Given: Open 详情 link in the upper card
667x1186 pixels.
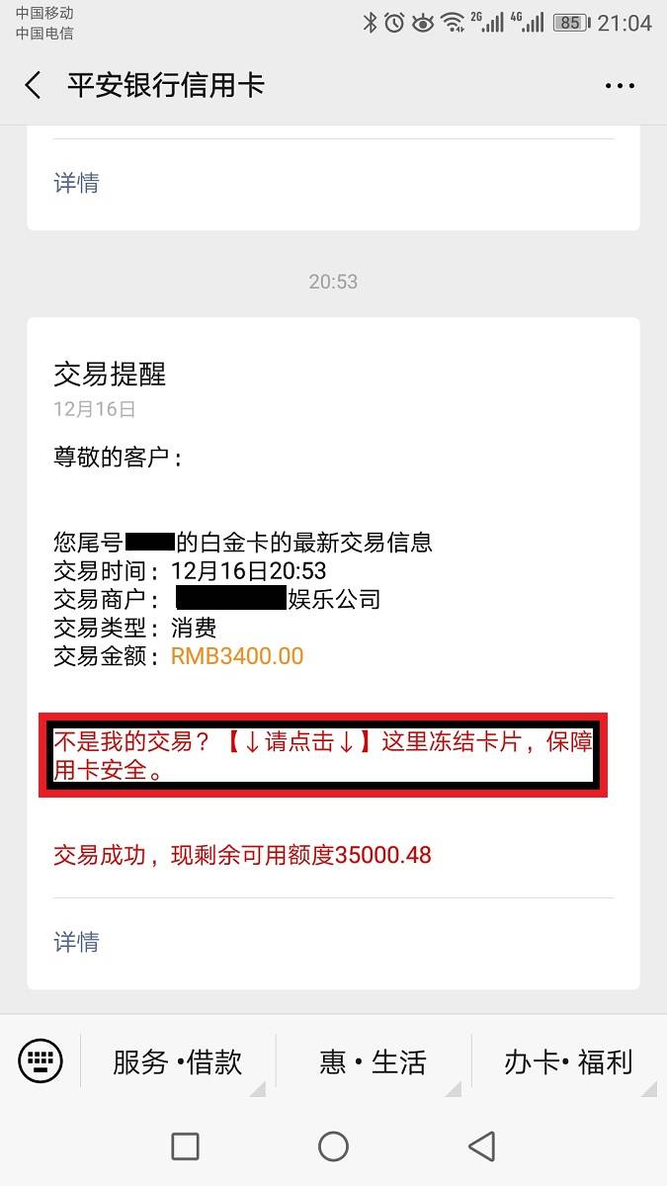Looking at the screenshot, I should tap(76, 183).
